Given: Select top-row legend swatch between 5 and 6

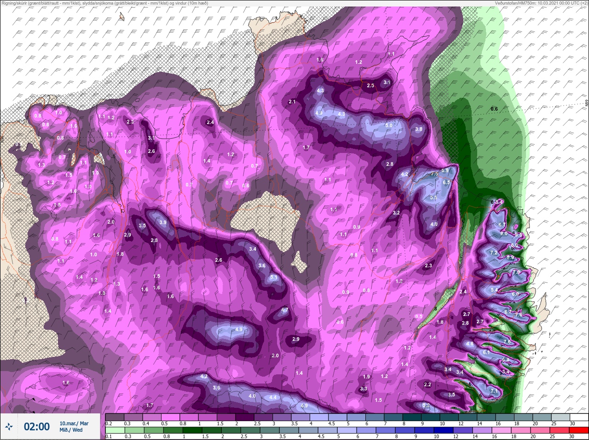Looking at the screenshot, I should [357, 417].
